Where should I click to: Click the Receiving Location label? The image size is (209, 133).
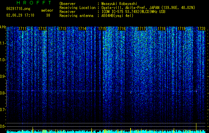tap(77, 8)
